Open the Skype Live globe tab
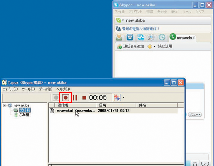Viewport: 214px width, 166px height. pos(140,37)
